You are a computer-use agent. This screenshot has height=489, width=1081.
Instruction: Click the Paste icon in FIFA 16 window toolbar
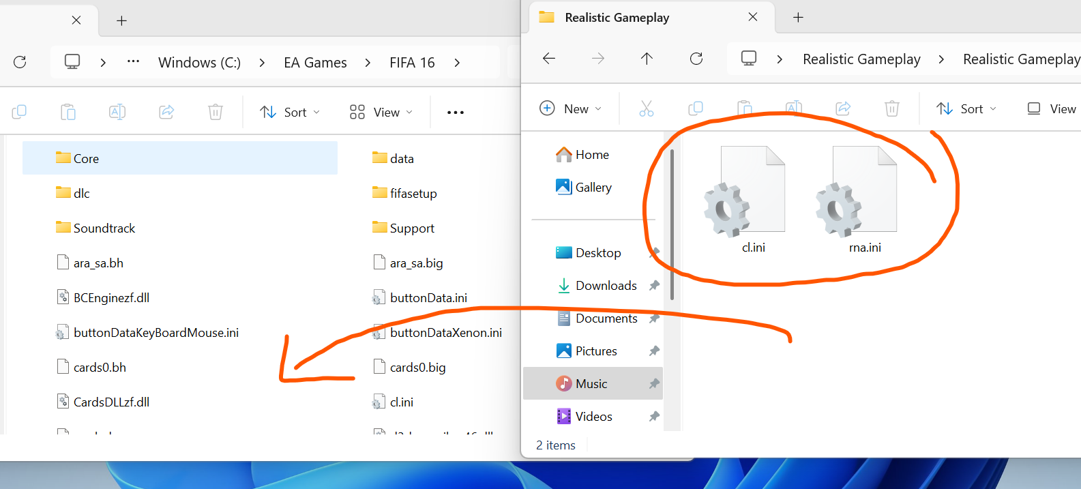point(68,112)
